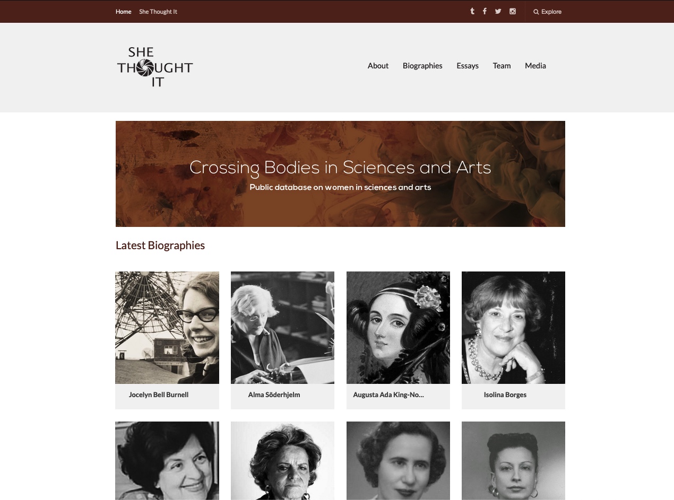Open the Biographies menu item

tap(422, 66)
